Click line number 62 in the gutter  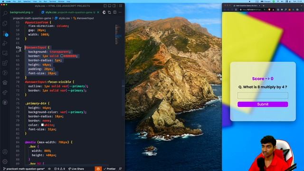18,47
